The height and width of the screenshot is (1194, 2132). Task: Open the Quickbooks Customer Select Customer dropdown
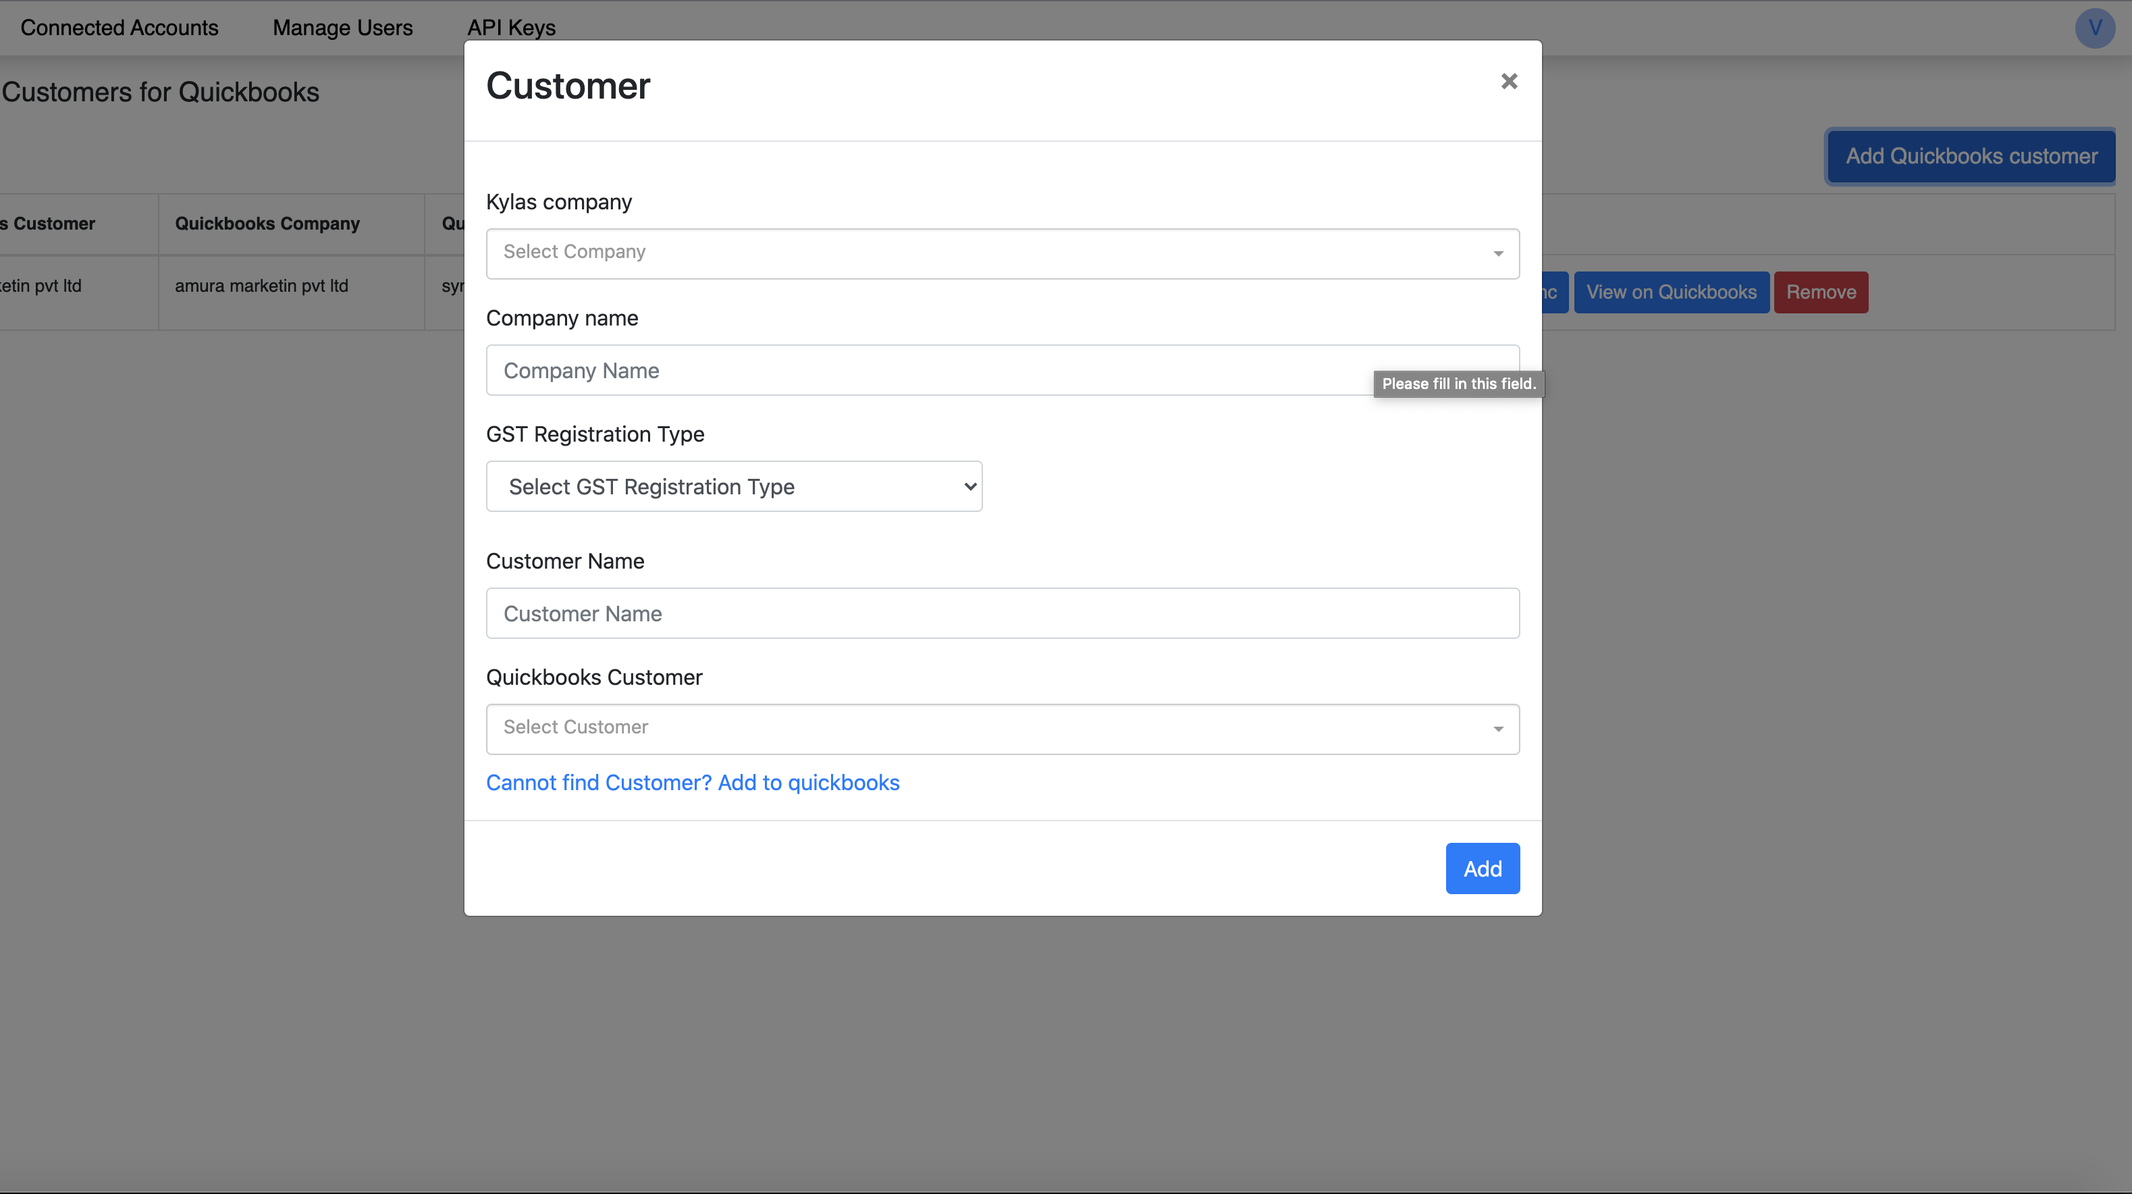[1003, 729]
